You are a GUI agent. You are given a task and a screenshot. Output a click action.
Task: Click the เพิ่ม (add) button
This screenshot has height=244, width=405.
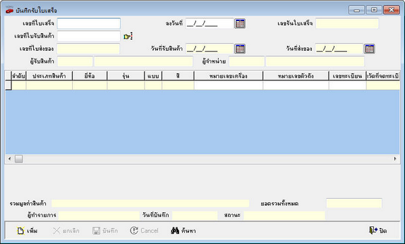[27, 230]
